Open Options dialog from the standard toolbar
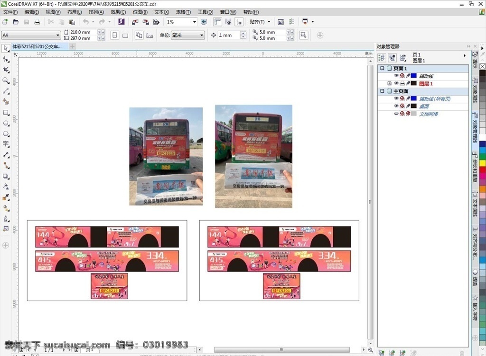The height and width of the screenshot is (356, 486). 291,22
